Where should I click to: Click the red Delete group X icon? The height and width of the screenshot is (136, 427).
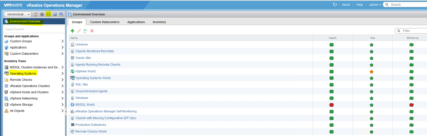click(92, 31)
